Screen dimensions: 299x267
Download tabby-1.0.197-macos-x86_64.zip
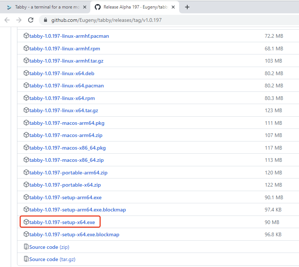click(67, 160)
